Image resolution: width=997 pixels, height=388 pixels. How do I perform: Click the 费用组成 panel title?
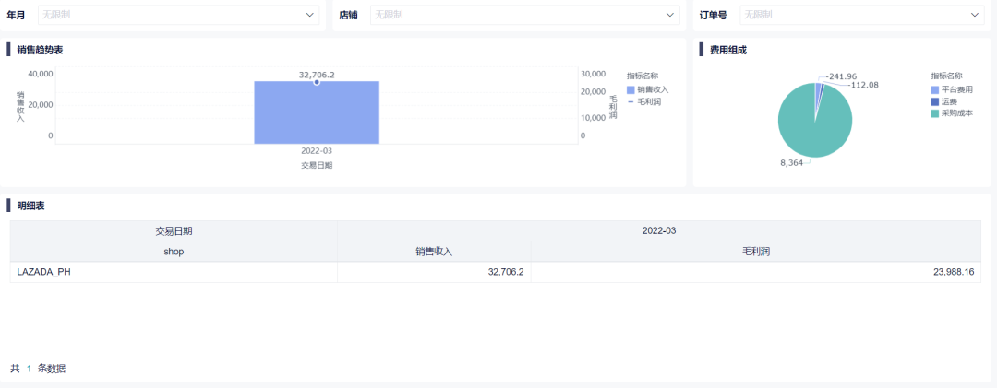pos(728,50)
